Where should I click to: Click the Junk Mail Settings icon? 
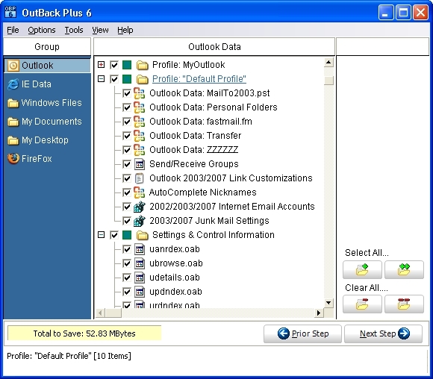click(140, 221)
